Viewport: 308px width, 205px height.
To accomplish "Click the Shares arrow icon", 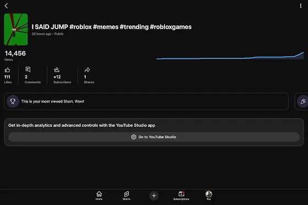I will point(87,69).
